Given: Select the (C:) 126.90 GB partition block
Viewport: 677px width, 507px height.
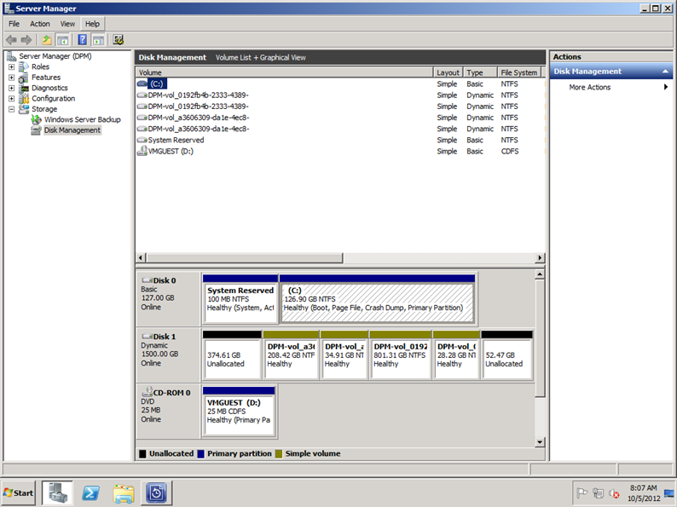Looking at the screenshot, I should (x=378, y=300).
